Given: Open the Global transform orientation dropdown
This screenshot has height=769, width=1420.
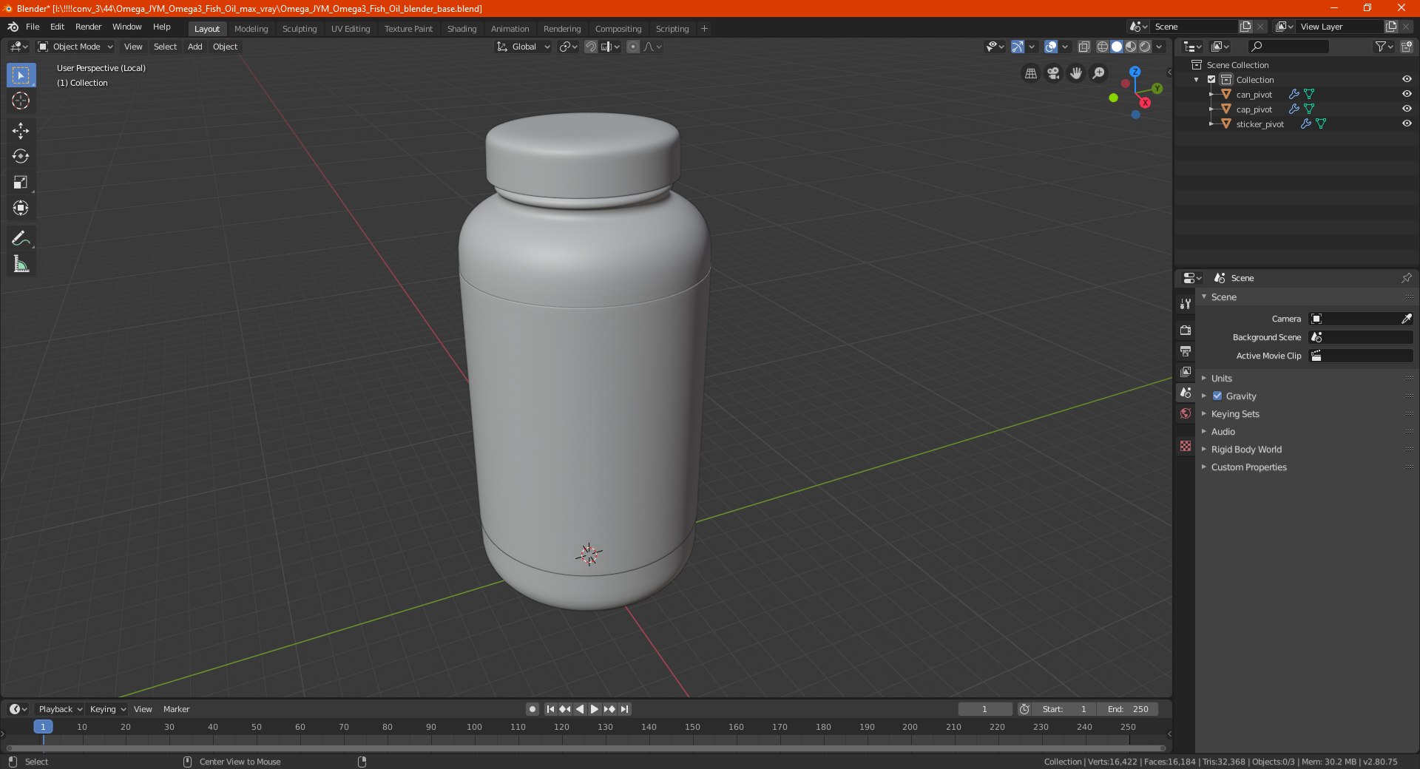Looking at the screenshot, I should (x=524, y=47).
